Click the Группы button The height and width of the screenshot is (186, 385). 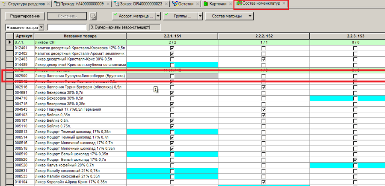[180, 16]
